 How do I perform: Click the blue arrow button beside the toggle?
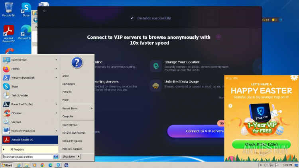click(281, 20)
